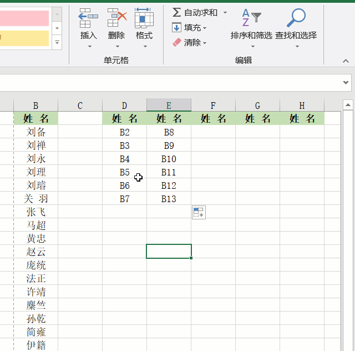Viewport: 355px width, 351px height.
Task: Select column F header
Action: point(213,106)
